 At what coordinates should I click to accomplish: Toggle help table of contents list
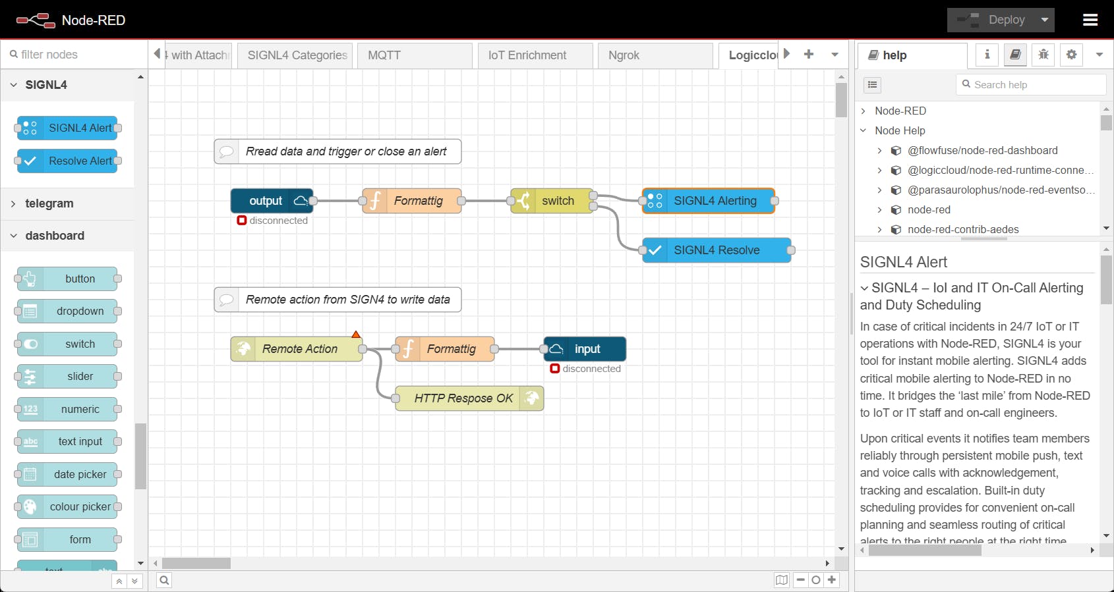point(873,85)
